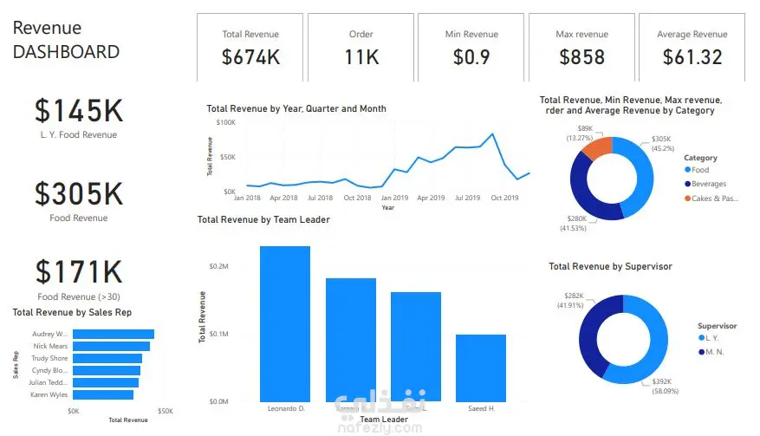
Task: Click the Cyndy Blo... bar
Action: [107, 370]
